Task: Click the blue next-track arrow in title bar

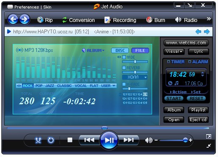Action: tap(207, 32)
